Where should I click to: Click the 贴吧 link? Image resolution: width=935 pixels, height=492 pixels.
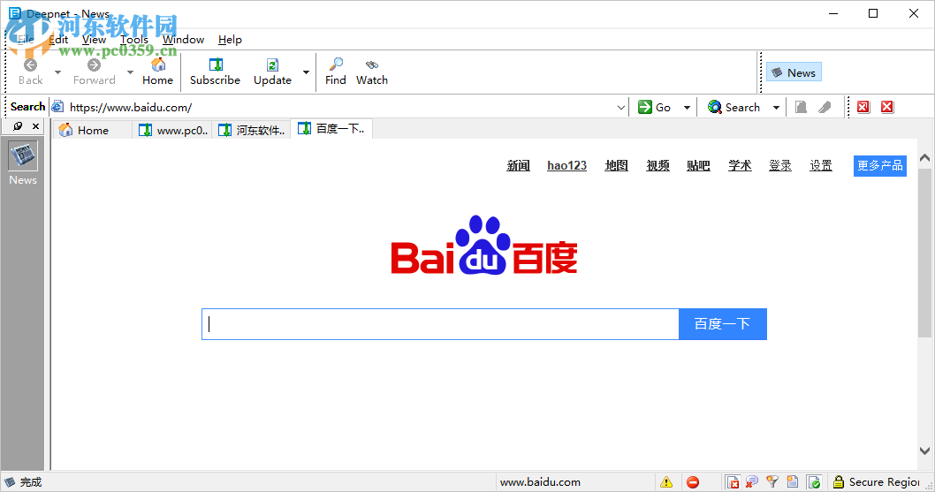pyautogui.click(x=698, y=165)
